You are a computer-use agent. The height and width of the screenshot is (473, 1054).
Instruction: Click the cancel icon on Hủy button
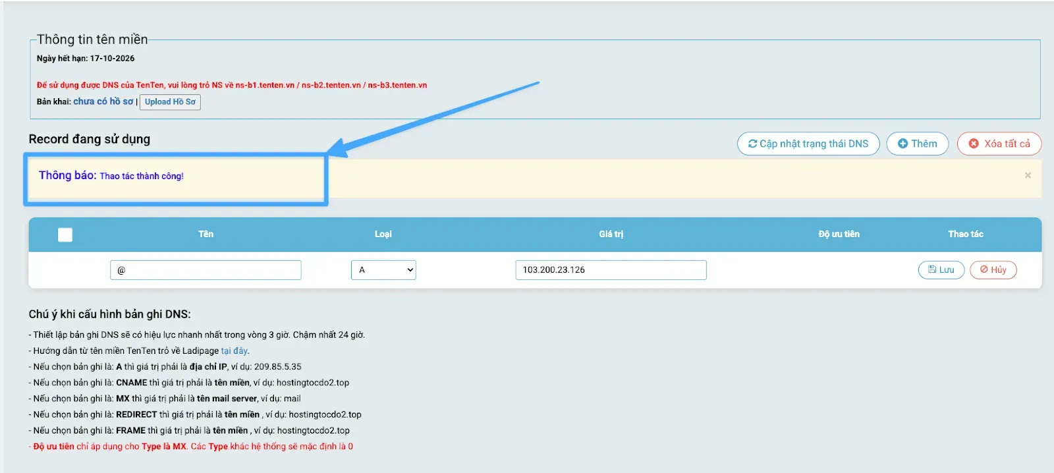point(984,269)
